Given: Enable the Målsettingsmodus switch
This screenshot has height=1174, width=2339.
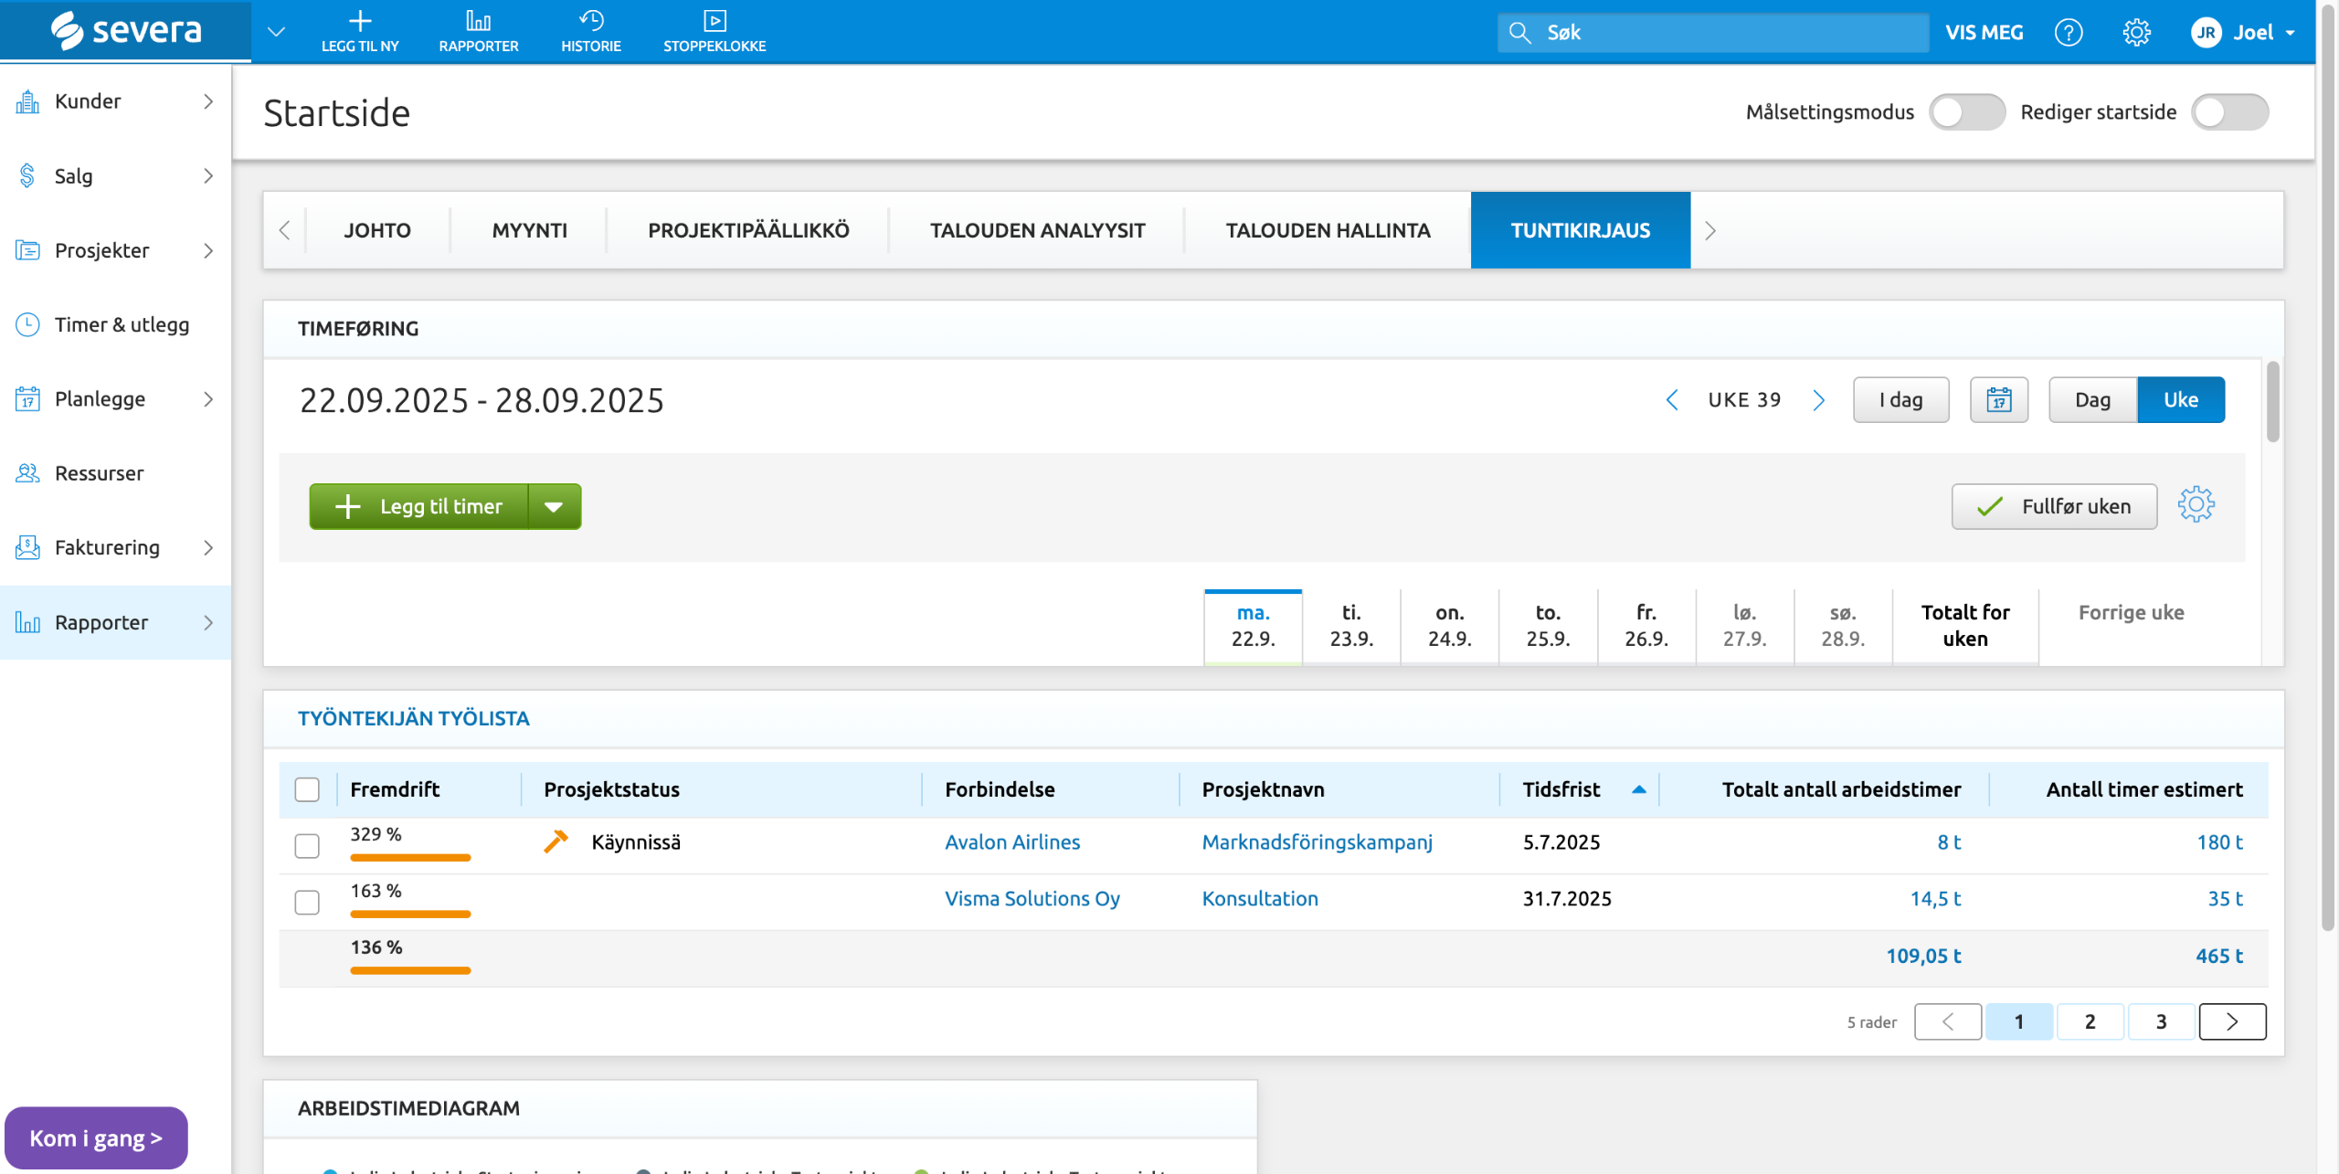Looking at the screenshot, I should click(x=1966, y=112).
